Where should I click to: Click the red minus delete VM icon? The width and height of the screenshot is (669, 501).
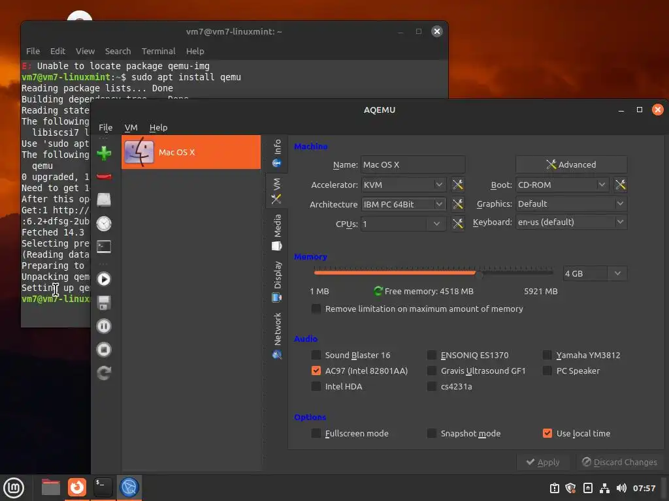[104, 176]
